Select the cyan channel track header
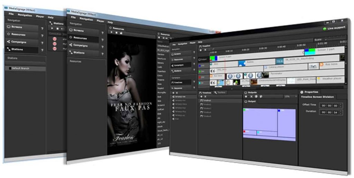Image resolution: width=354 pixels, height=178 pixels. pyautogui.click(x=203, y=83)
